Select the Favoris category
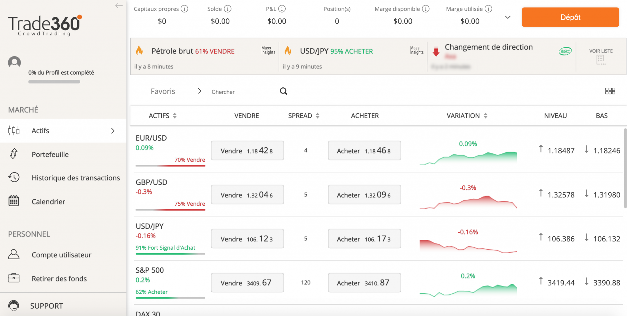 (x=163, y=91)
